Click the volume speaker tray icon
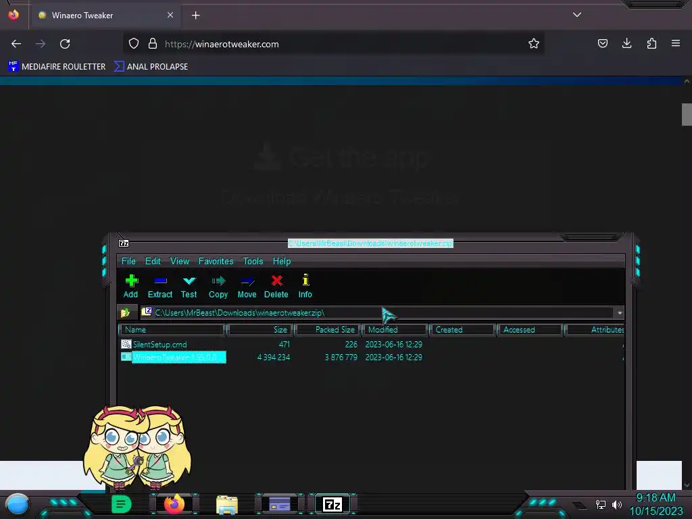Image resolution: width=692 pixels, height=519 pixels. click(x=616, y=504)
